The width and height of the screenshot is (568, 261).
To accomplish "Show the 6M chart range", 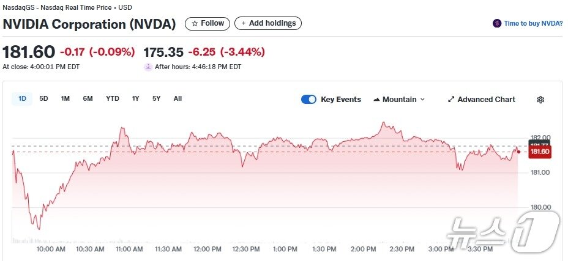I will pos(88,98).
